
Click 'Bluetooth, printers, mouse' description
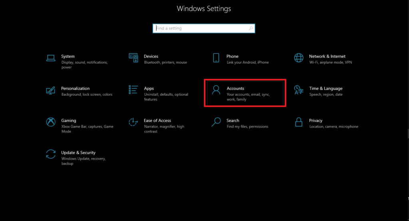[165, 62]
